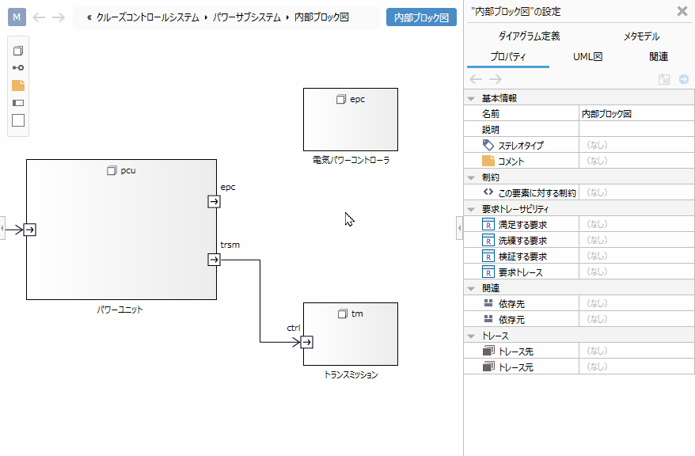This screenshot has height=456, width=695.
Task: Click the ctrl input port on tm
Action: (x=306, y=342)
